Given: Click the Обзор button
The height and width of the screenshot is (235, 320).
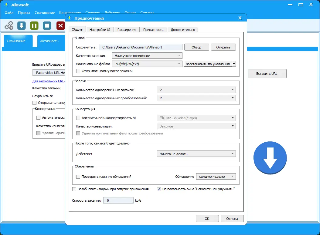Looking at the screenshot, I should (196, 47).
